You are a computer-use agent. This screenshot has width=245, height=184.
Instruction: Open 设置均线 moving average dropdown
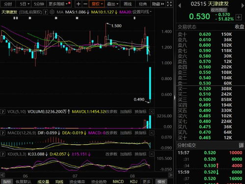tap(142, 12)
